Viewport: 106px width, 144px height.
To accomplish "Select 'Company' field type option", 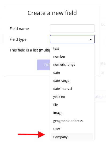I will click(x=72, y=137).
